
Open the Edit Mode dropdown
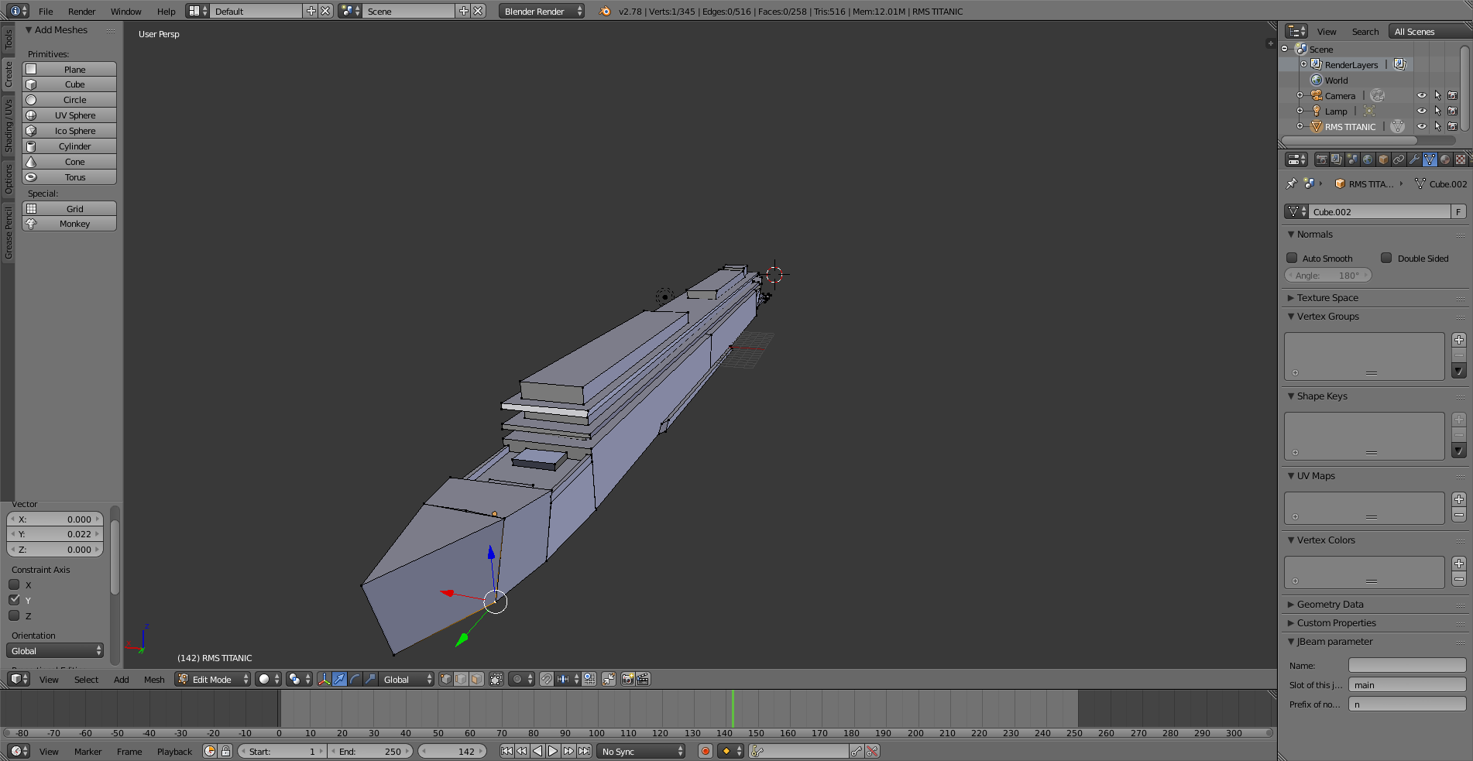click(213, 679)
